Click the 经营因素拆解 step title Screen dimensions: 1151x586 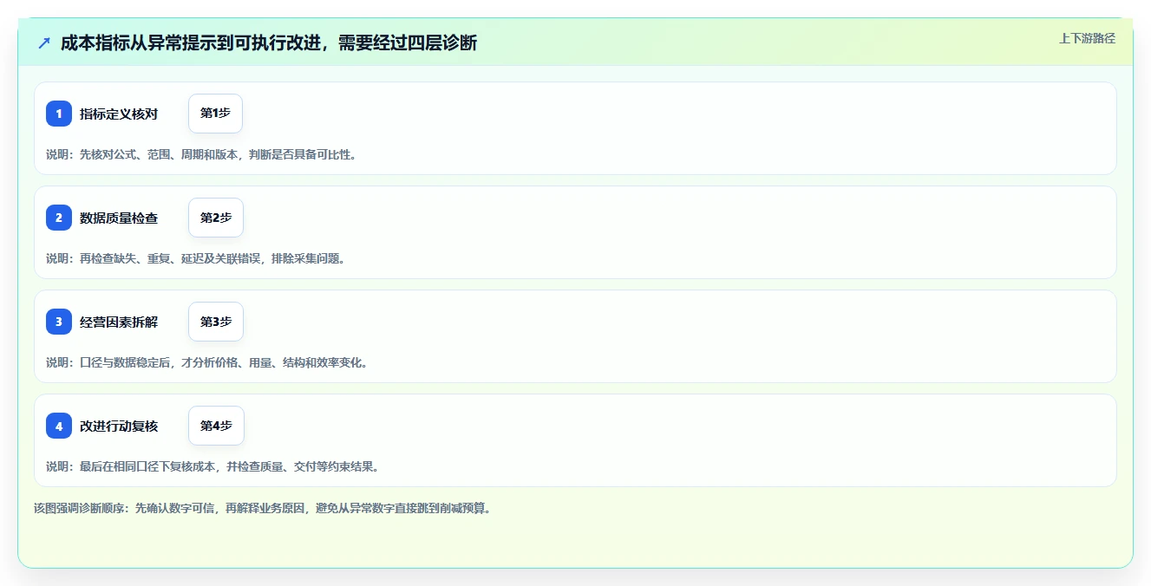[119, 322]
